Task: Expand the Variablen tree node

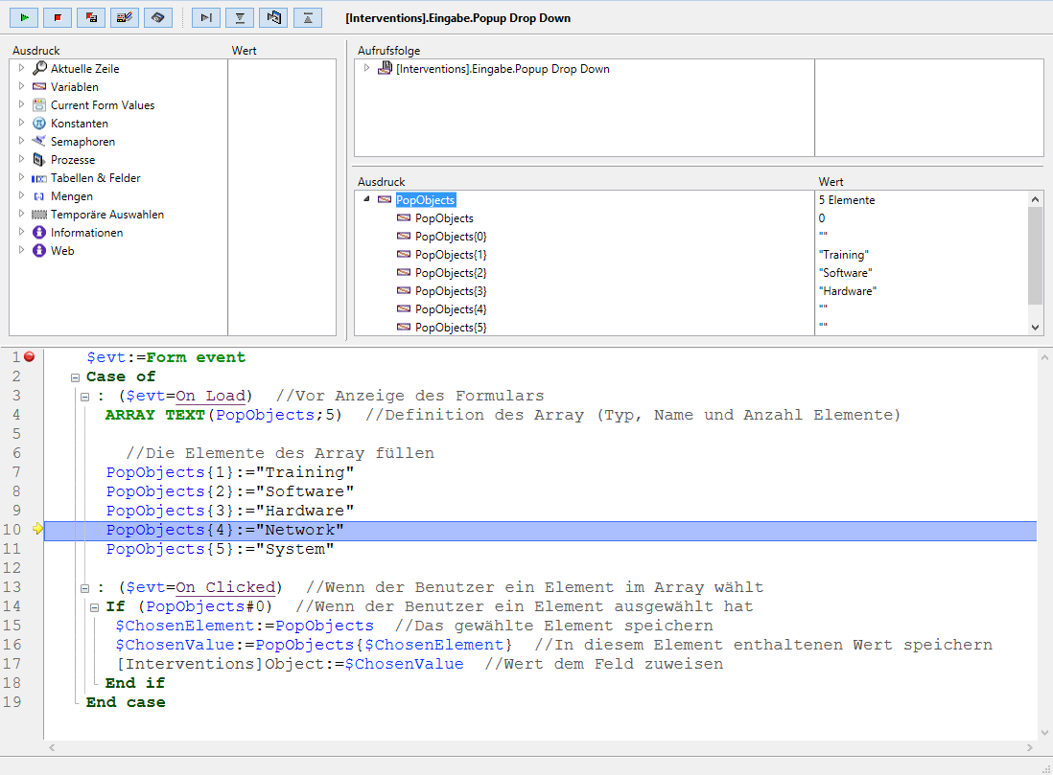Action: [22, 87]
